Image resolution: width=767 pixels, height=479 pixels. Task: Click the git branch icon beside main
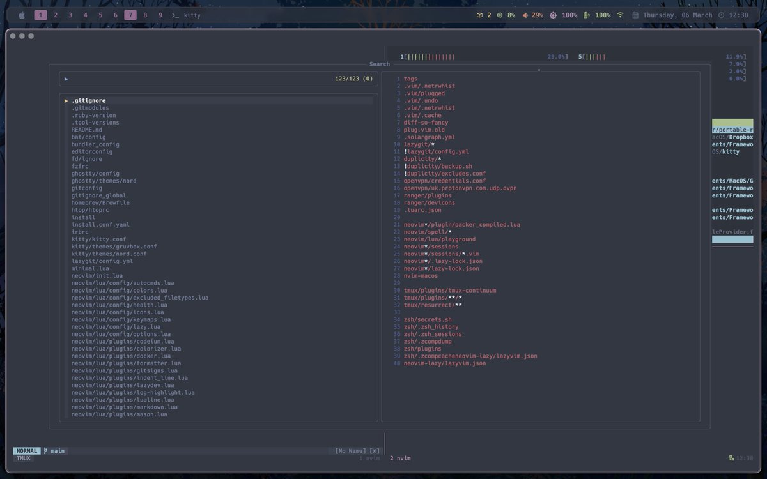45,450
